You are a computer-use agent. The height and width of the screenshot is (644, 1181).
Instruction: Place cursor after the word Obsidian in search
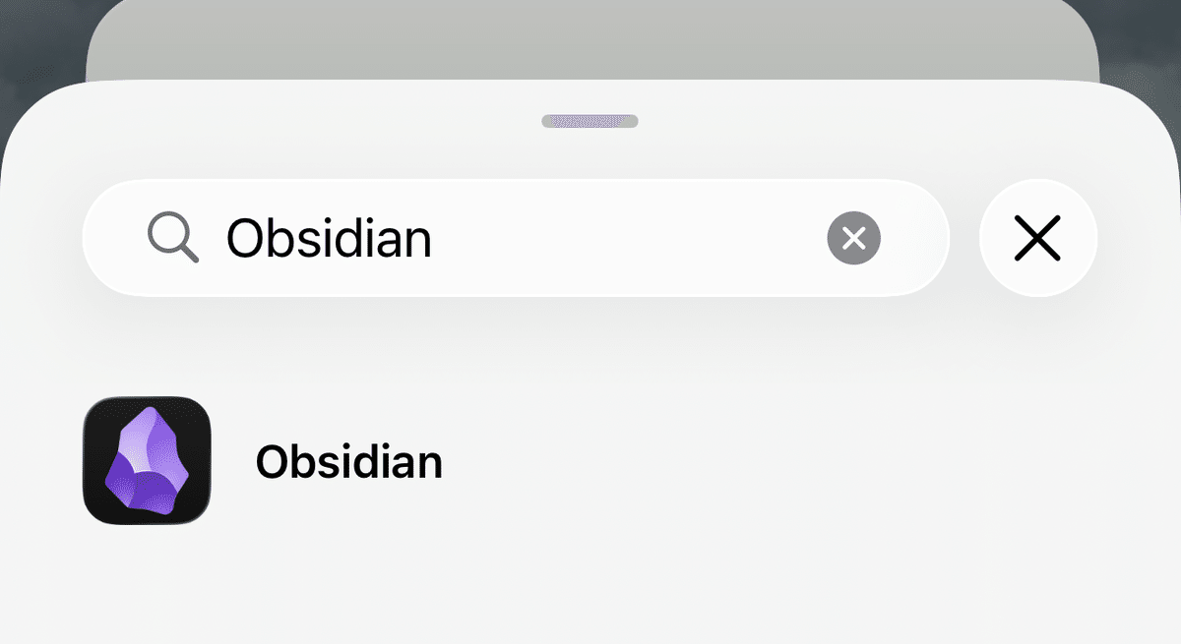[434, 238]
